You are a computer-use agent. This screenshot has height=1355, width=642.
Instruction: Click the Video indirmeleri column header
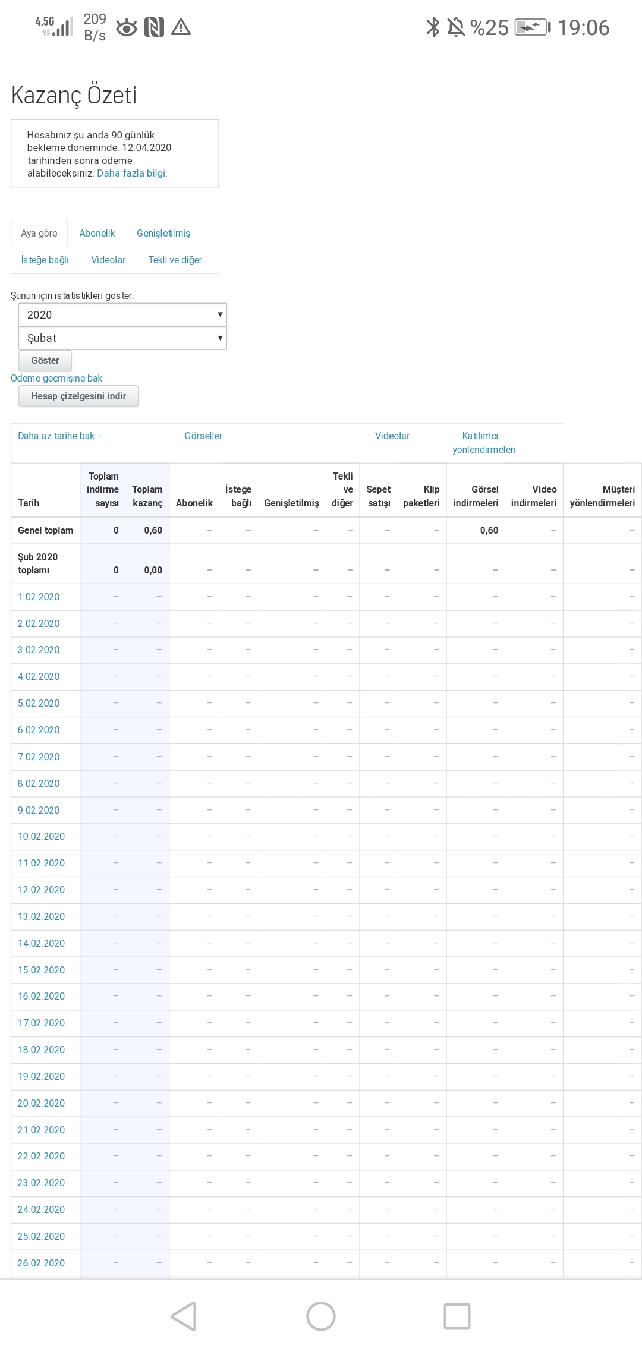coord(534,496)
